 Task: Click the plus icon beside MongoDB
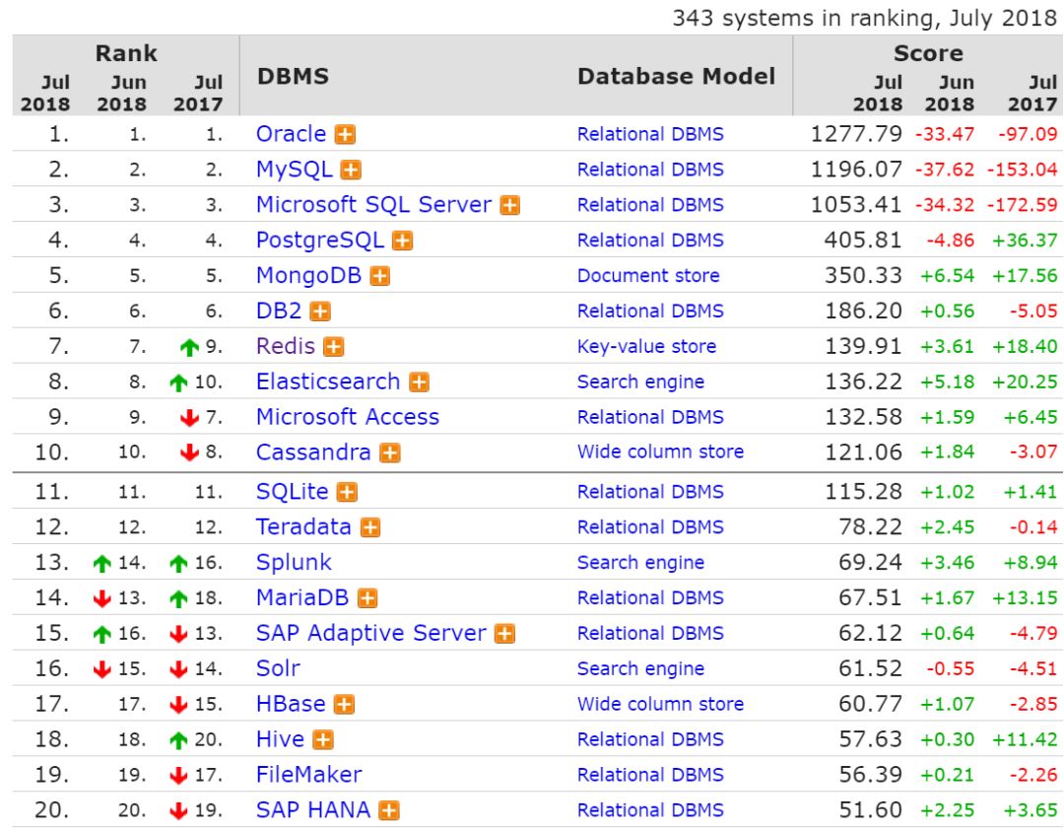[x=380, y=276]
